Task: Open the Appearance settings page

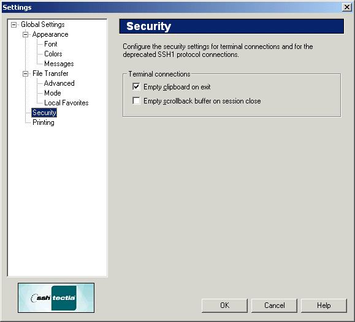Action: coord(50,34)
